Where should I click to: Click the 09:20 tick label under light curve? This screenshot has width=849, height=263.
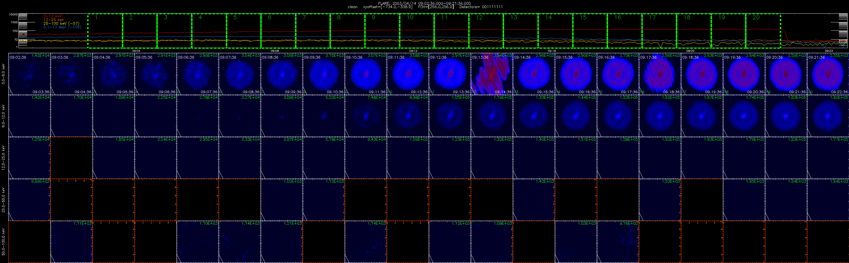coord(690,51)
